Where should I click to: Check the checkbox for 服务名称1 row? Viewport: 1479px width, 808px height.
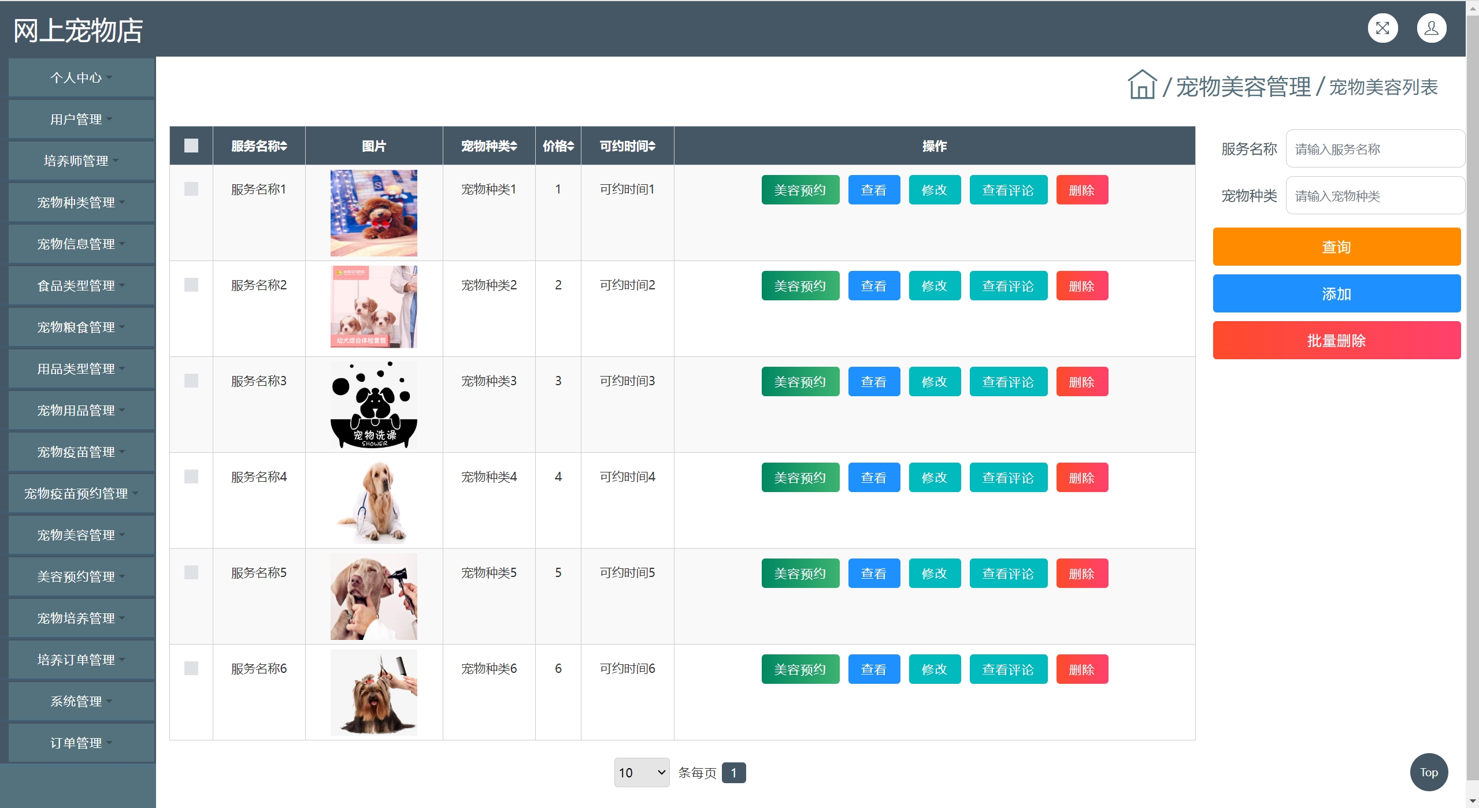click(191, 189)
